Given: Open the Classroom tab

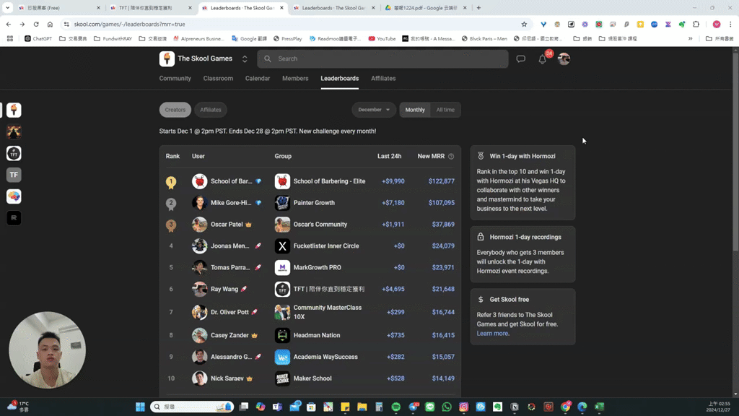Looking at the screenshot, I should coord(218,78).
